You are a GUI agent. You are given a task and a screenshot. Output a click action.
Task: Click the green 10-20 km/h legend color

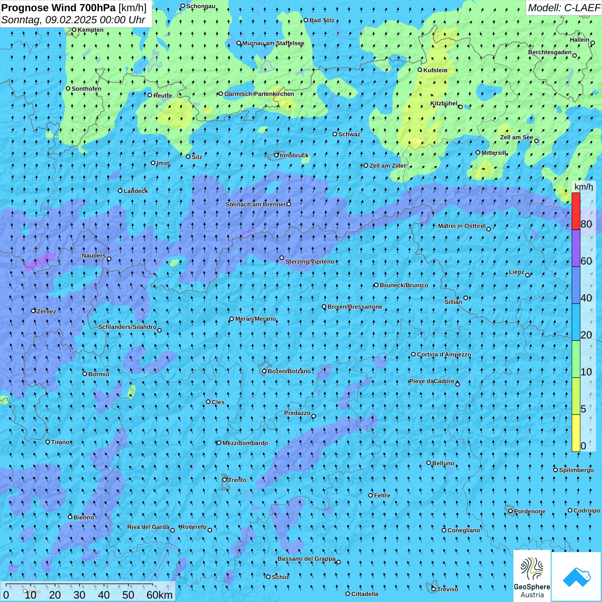click(576, 359)
